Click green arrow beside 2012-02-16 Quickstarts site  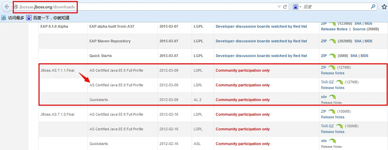(332, 141)
